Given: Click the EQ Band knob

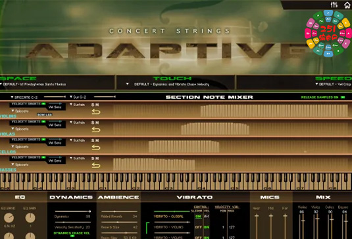Looking at the screenshot, I should point(9,218).
